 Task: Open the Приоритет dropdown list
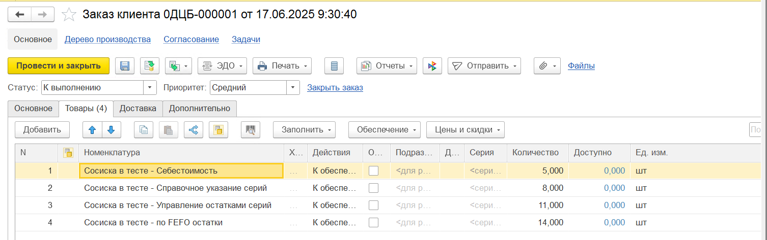[x=293, y=88]
